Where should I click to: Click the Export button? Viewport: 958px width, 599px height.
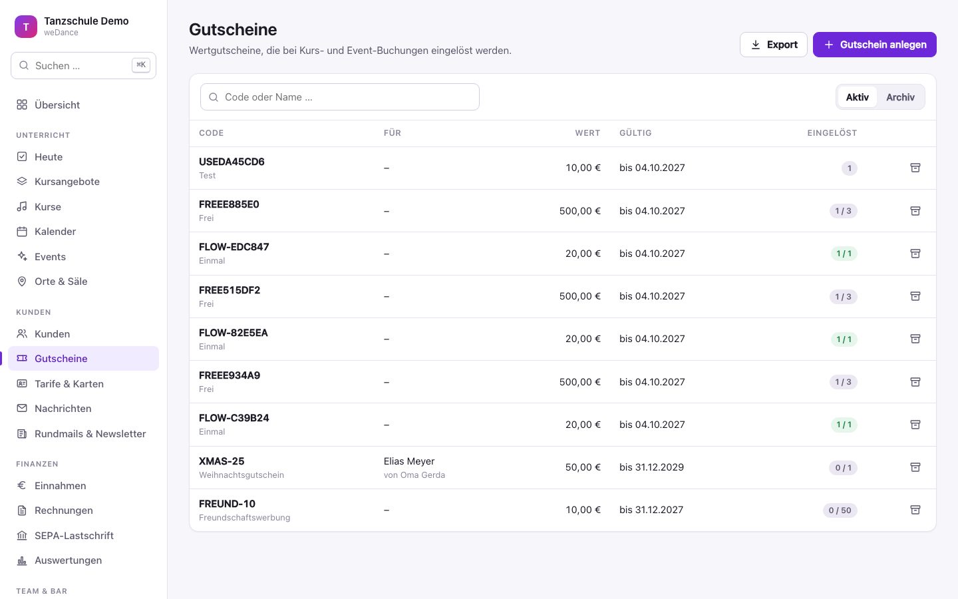774,45
